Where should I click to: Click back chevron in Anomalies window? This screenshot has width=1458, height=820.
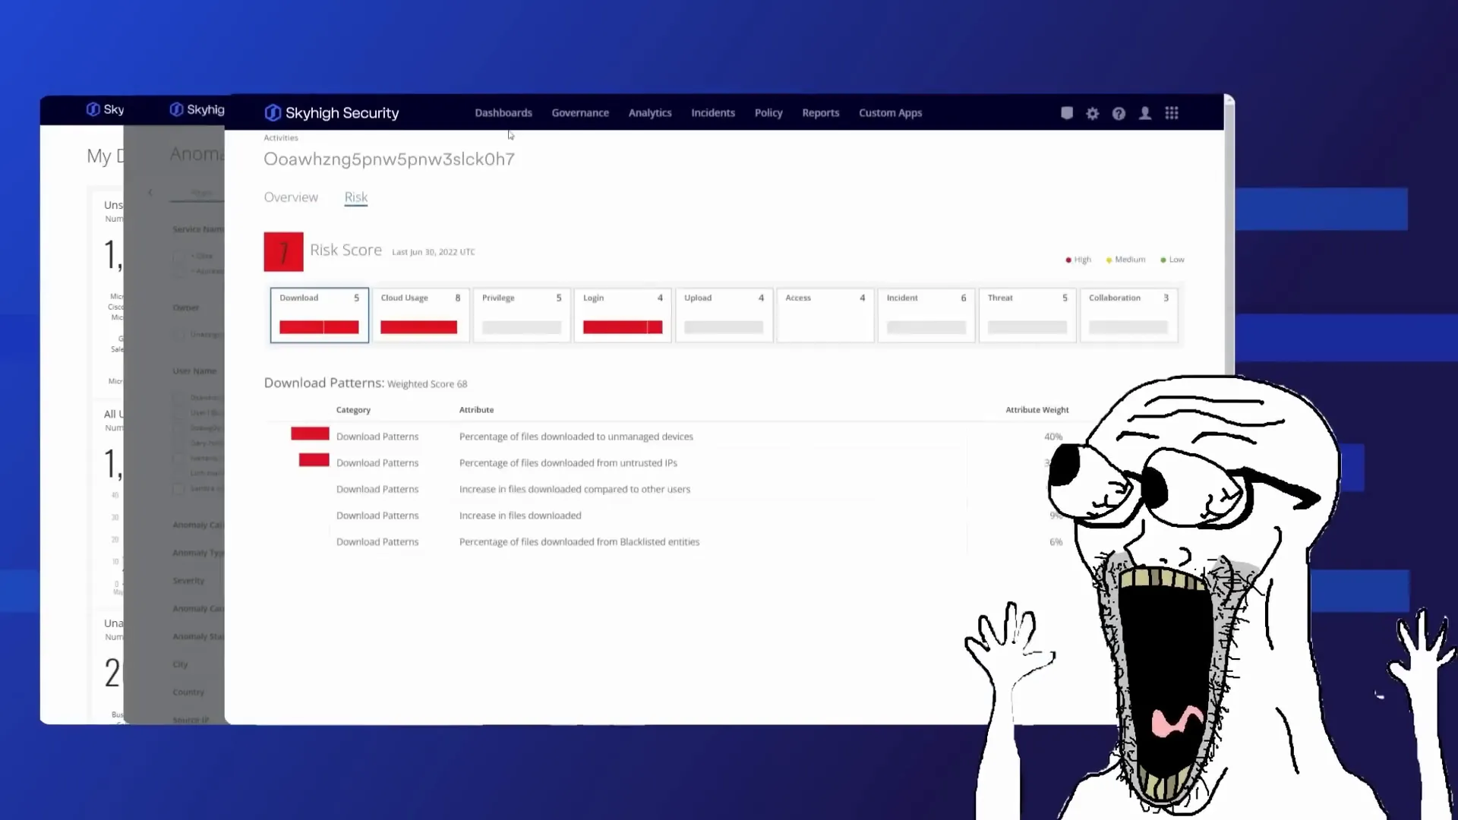tap(150, 193)
